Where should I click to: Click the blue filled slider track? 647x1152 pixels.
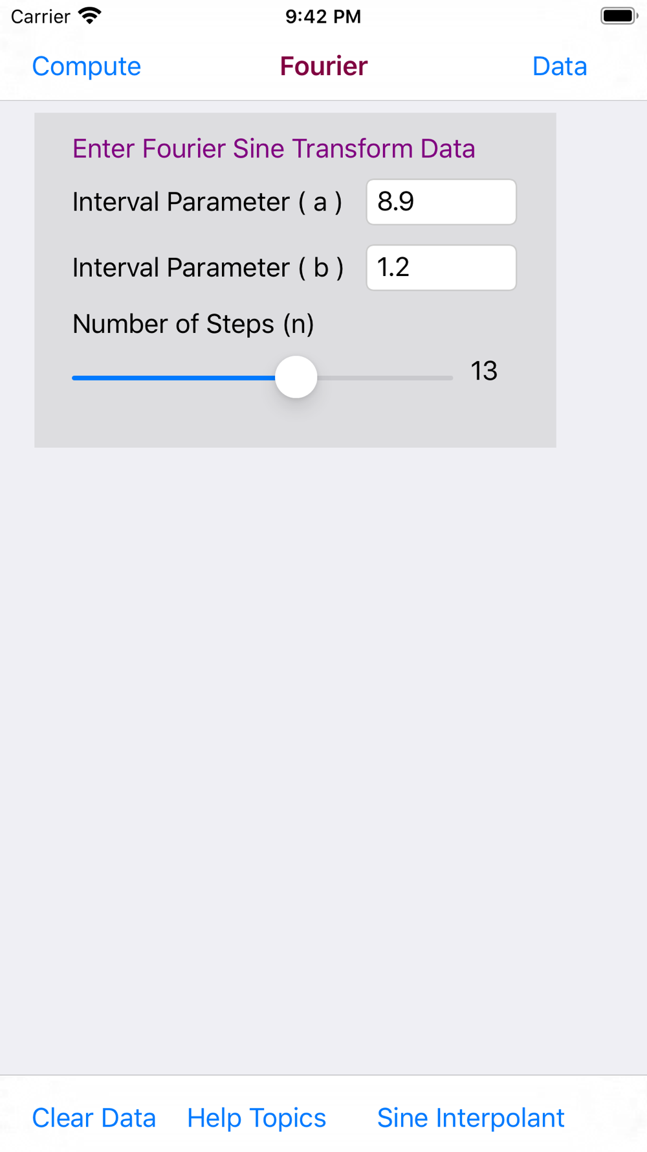[x=173, y=378]
